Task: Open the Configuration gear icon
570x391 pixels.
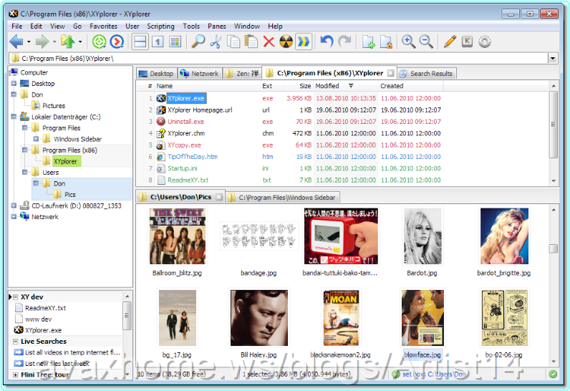Action: pyautogui.click(x=485, y=42)
